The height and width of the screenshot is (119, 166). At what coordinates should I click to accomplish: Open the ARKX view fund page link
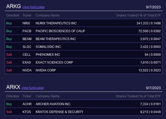pyautogui.click(x=33, y=88)
